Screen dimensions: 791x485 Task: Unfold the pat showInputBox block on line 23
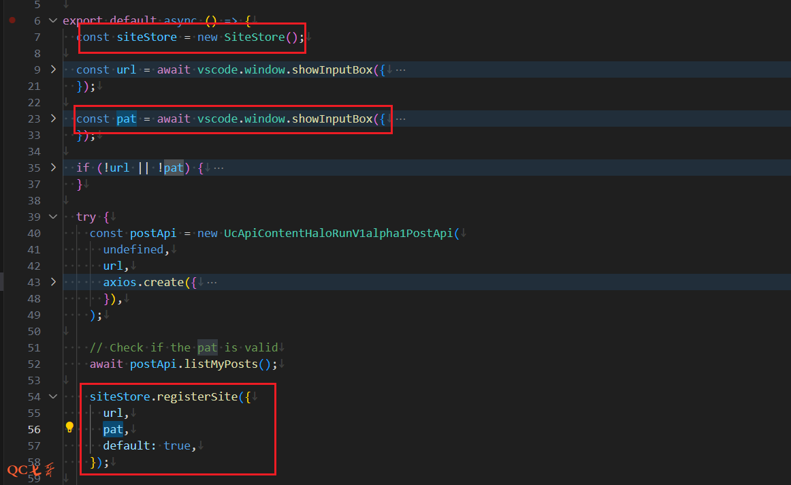[x=54, y=119]
